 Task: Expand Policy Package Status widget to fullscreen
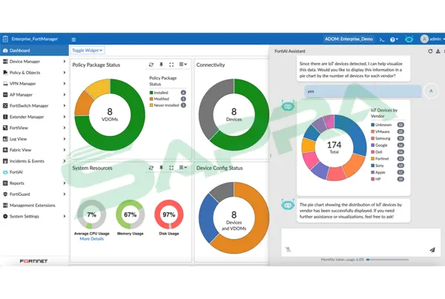(x=171, y=65)
